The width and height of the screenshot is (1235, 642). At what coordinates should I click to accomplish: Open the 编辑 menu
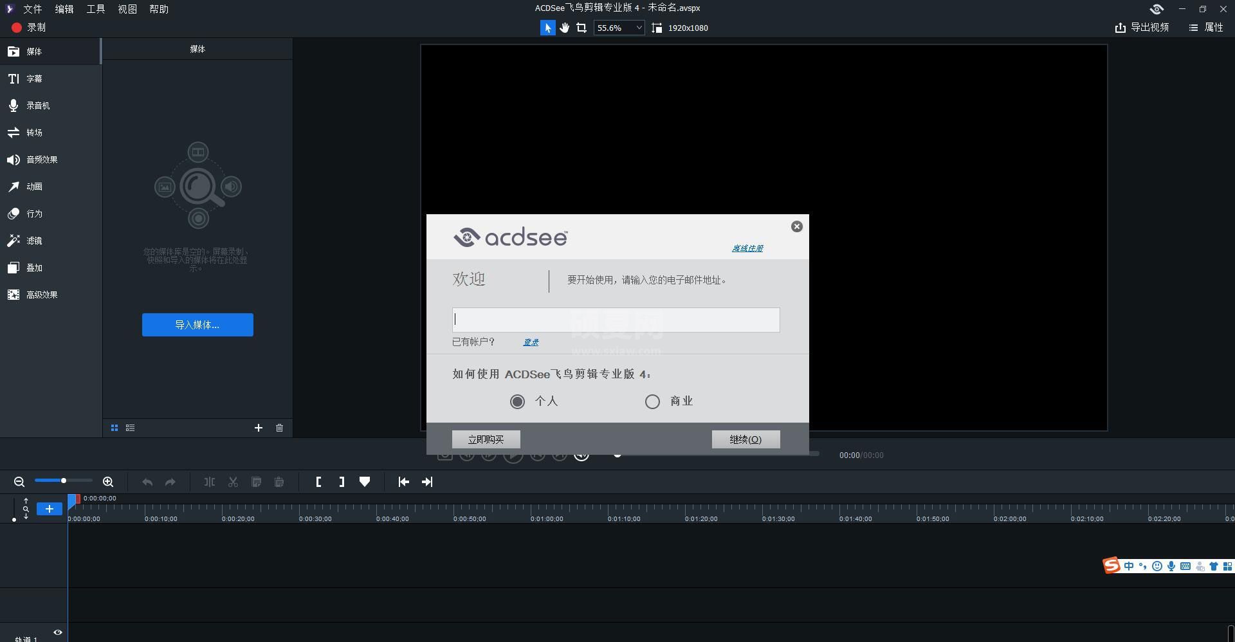click(64, 9)
